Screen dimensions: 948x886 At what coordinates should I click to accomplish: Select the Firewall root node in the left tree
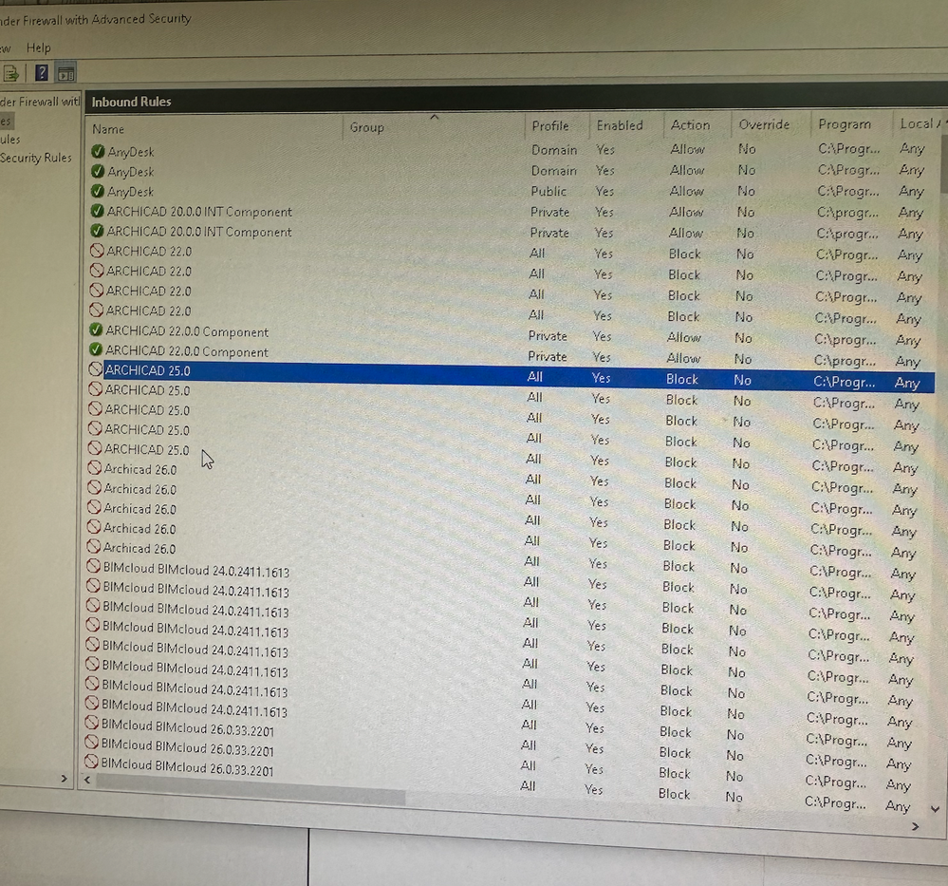[40, 102]
